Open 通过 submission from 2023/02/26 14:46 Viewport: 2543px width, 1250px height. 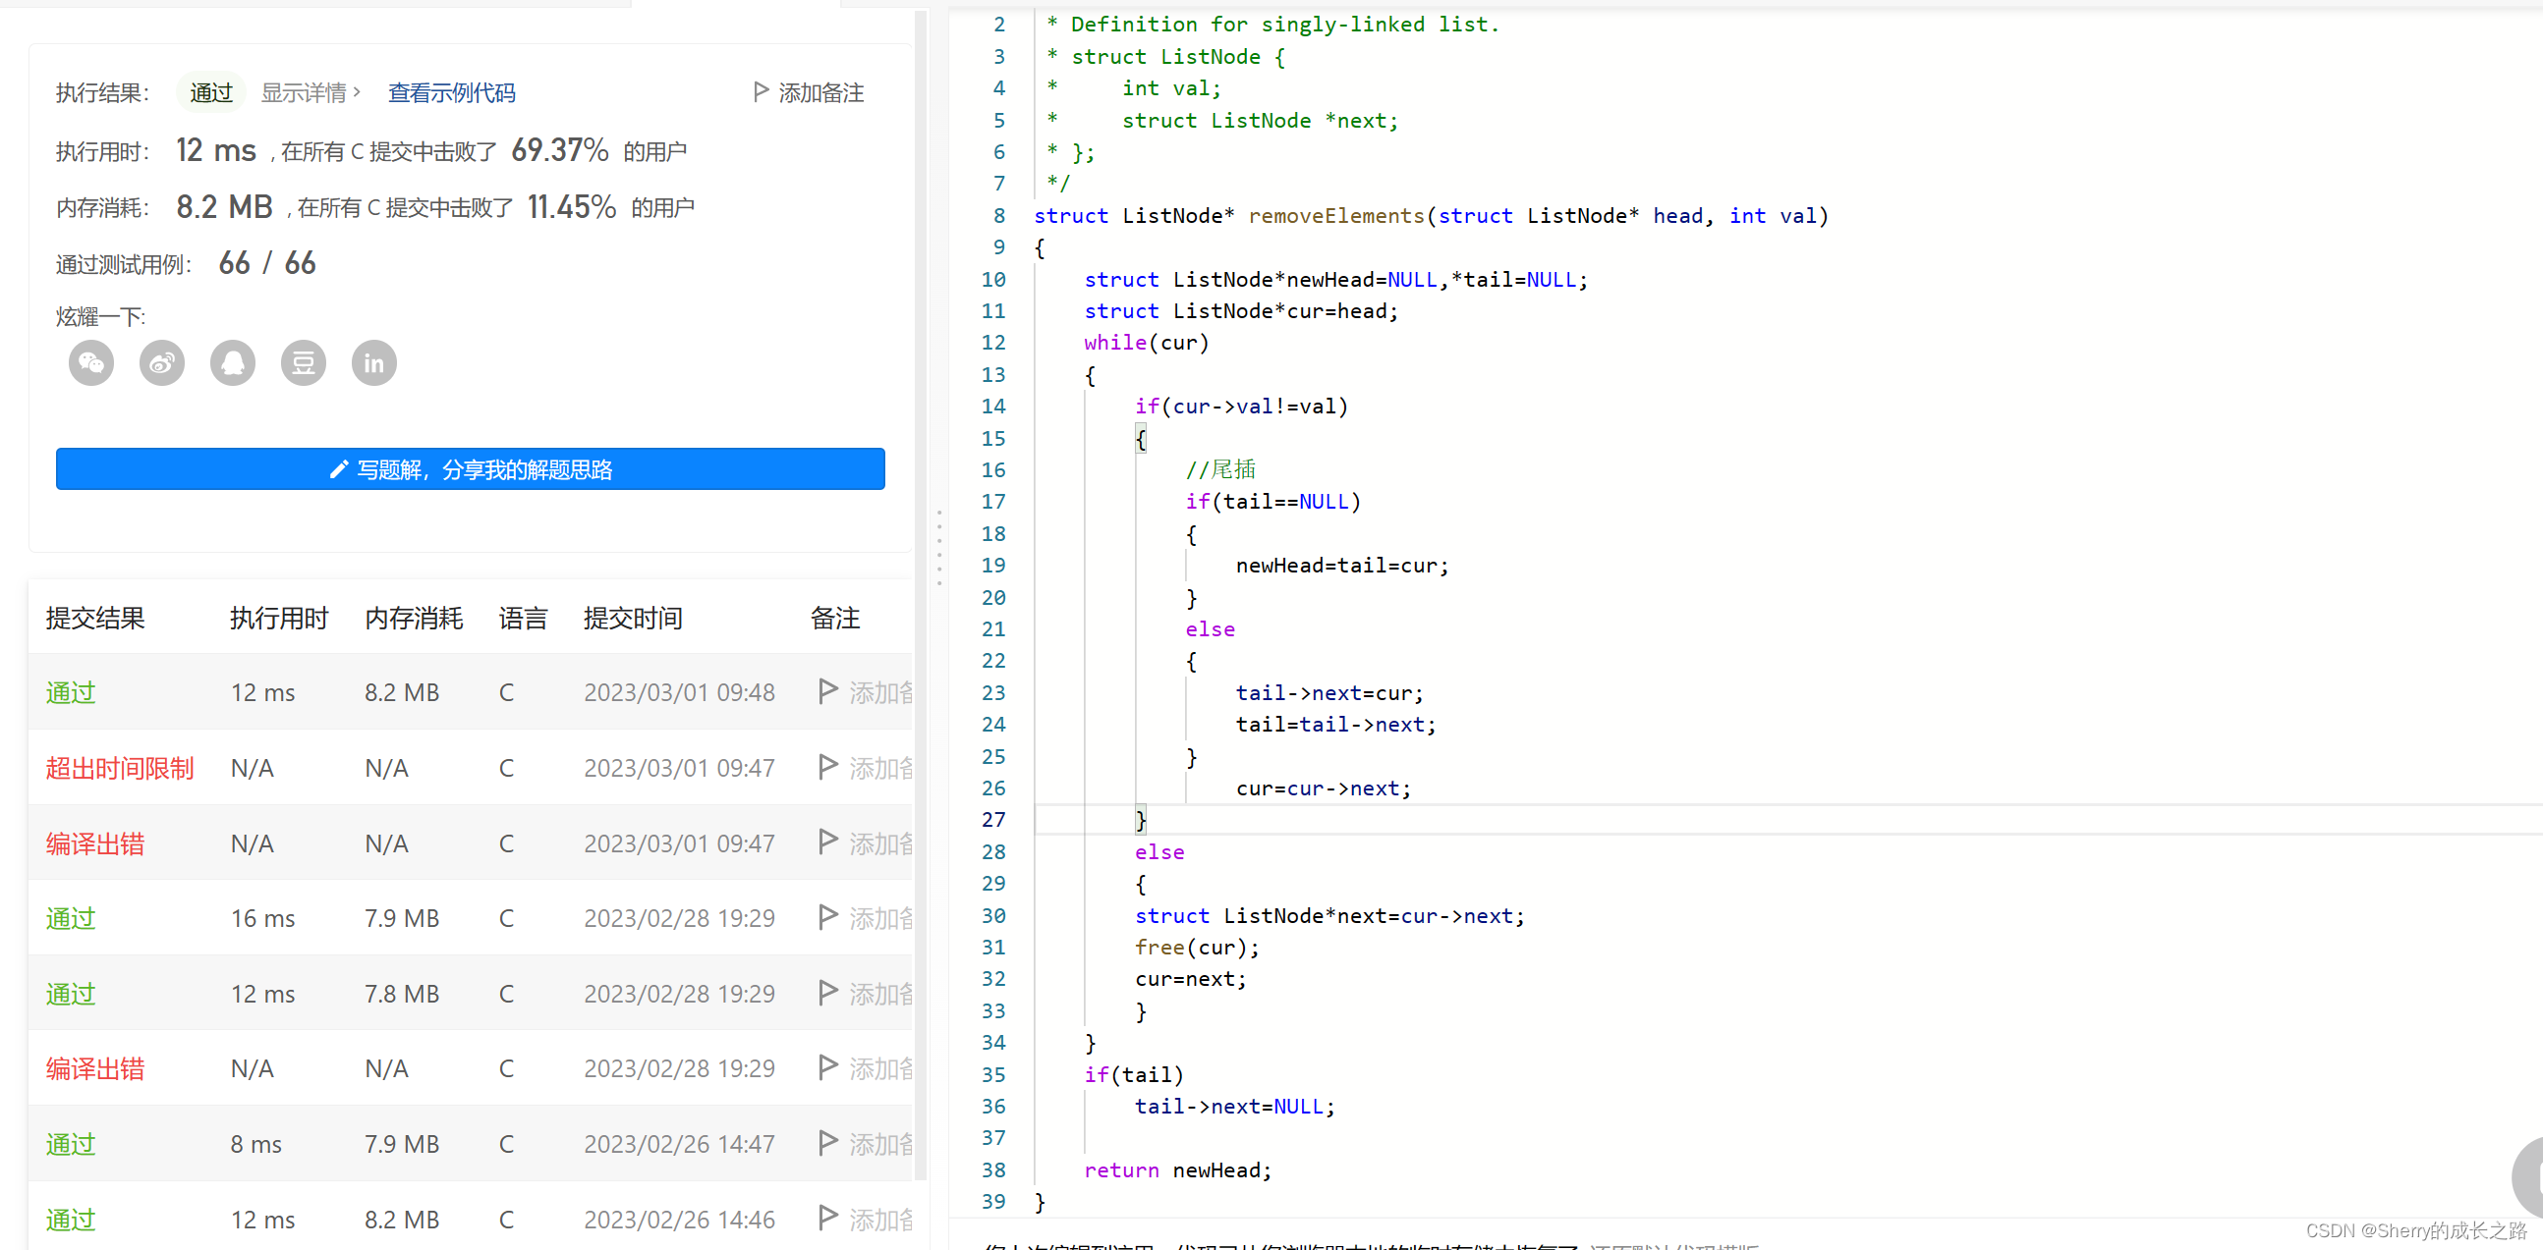pos(70,1220)
